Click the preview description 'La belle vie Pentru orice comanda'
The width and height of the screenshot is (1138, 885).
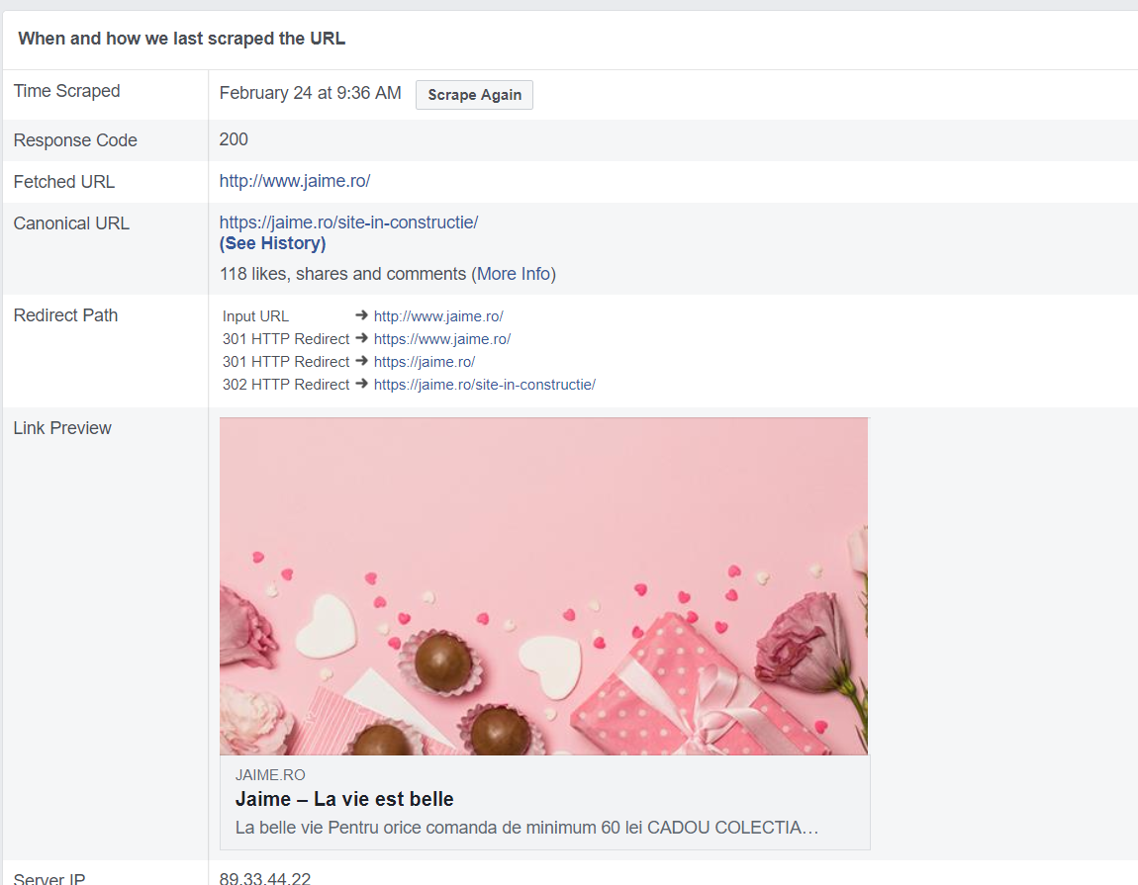point(526,828)
